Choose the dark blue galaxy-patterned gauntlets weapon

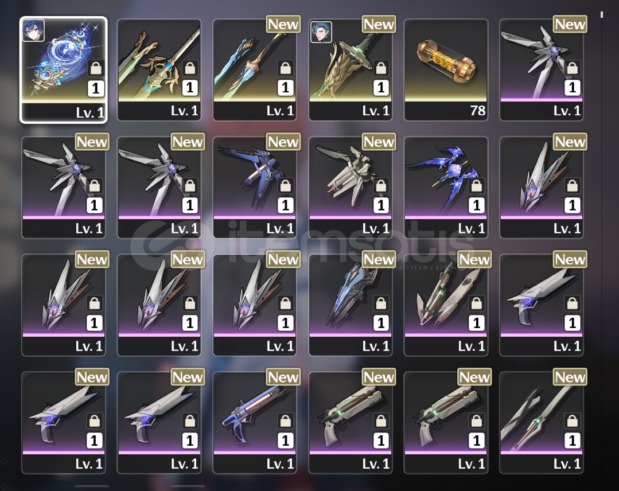(x=446, y=188)
